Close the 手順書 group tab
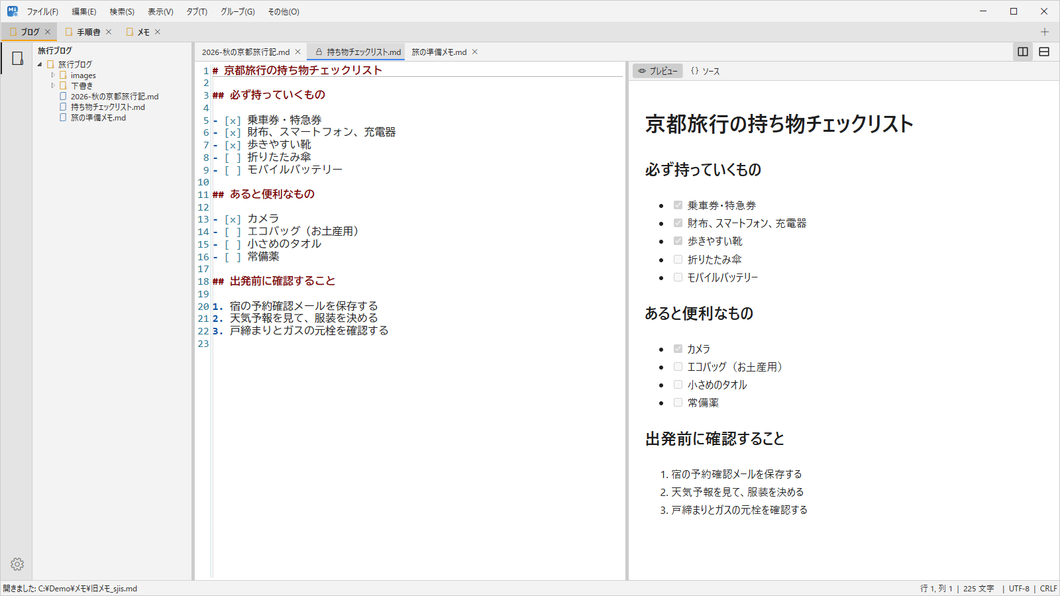1060x596 pixels. [109, 32]
